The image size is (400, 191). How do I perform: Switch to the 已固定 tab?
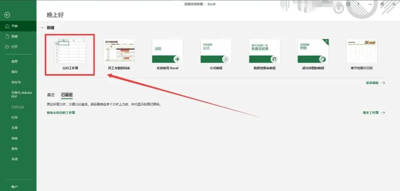[67, 95]
